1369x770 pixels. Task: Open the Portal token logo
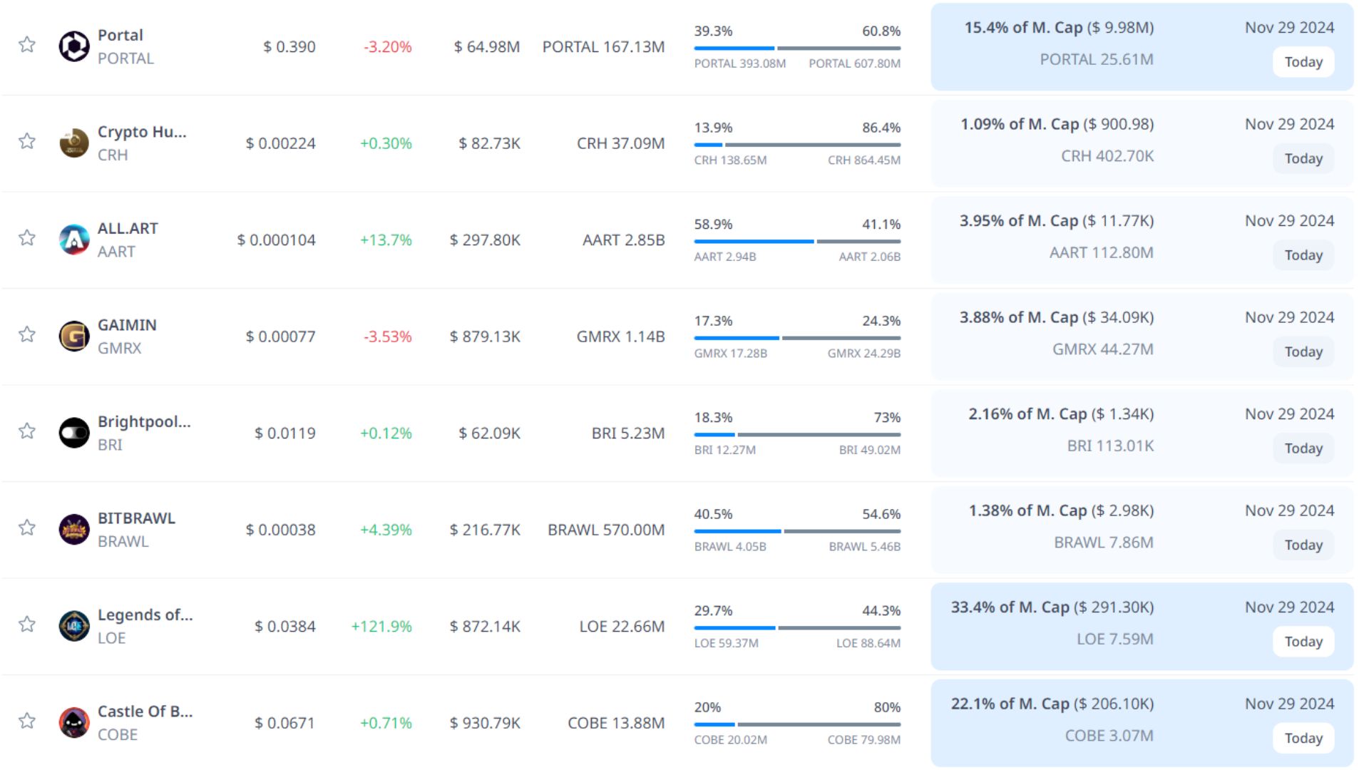pos(74,47)
